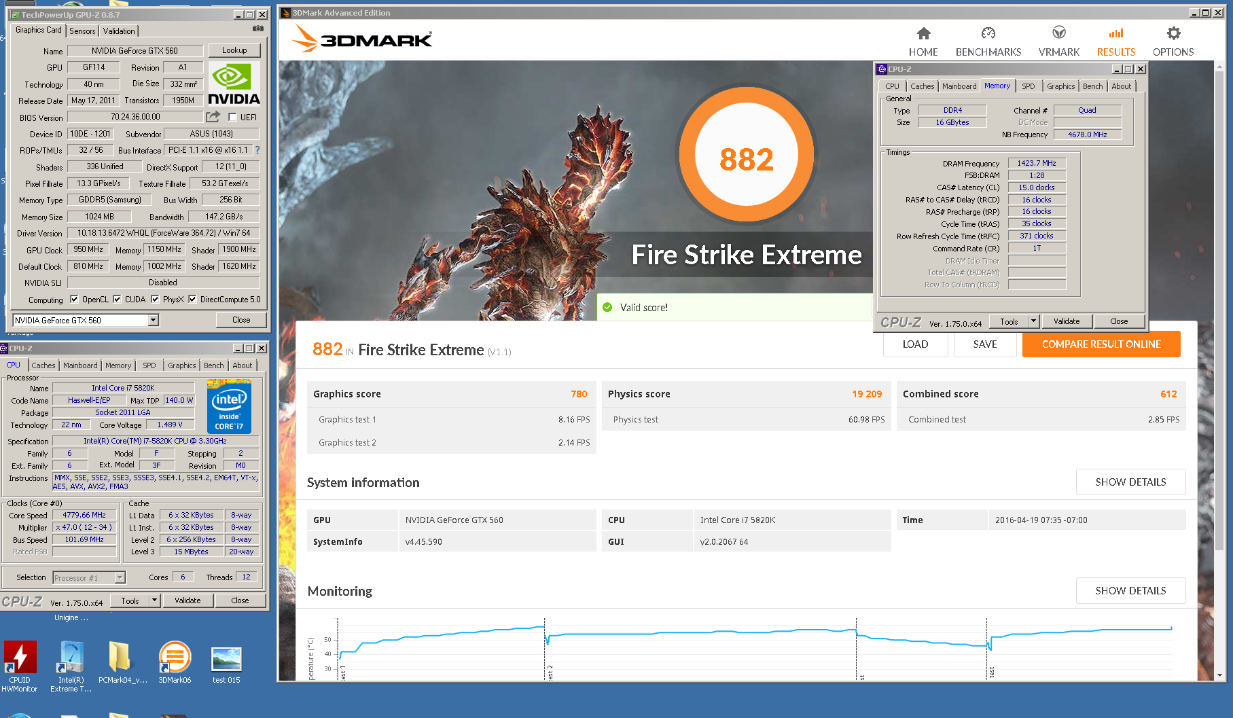Toggle the UEFI checkbox in GPU-Z

click(232, 117)
